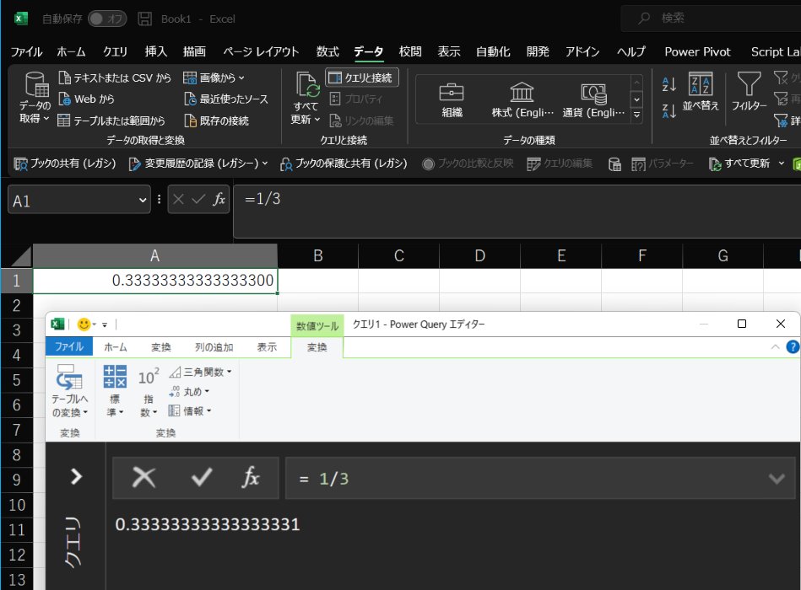This screenshot has height=590, width=801.
Task: Click the Save disk icon in title bar
Action: pos(145,19)
